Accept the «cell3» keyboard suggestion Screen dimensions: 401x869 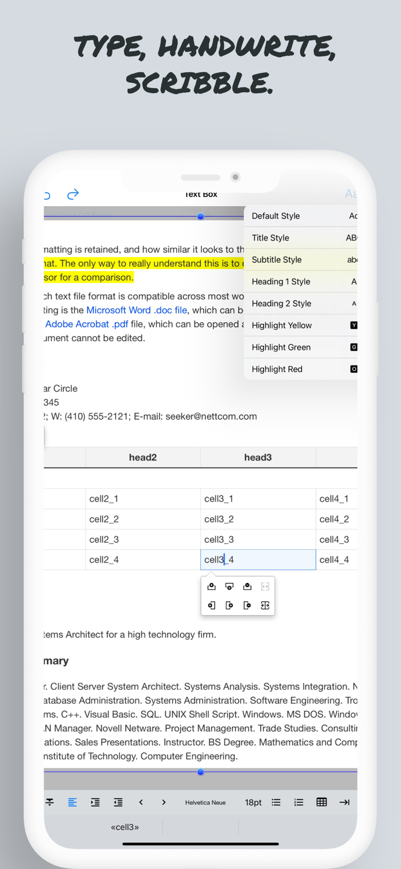[125, 827]
